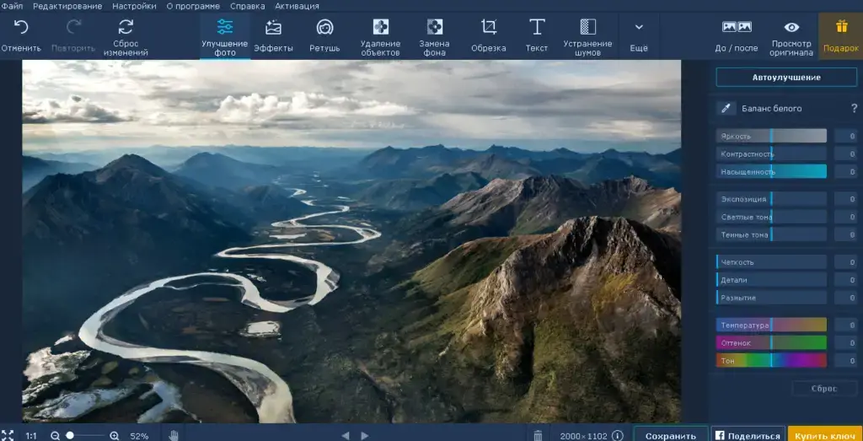Select the Crop (Обрезка) tool
The width and height of the screenshot is (863, 441).
coord(488,28)
